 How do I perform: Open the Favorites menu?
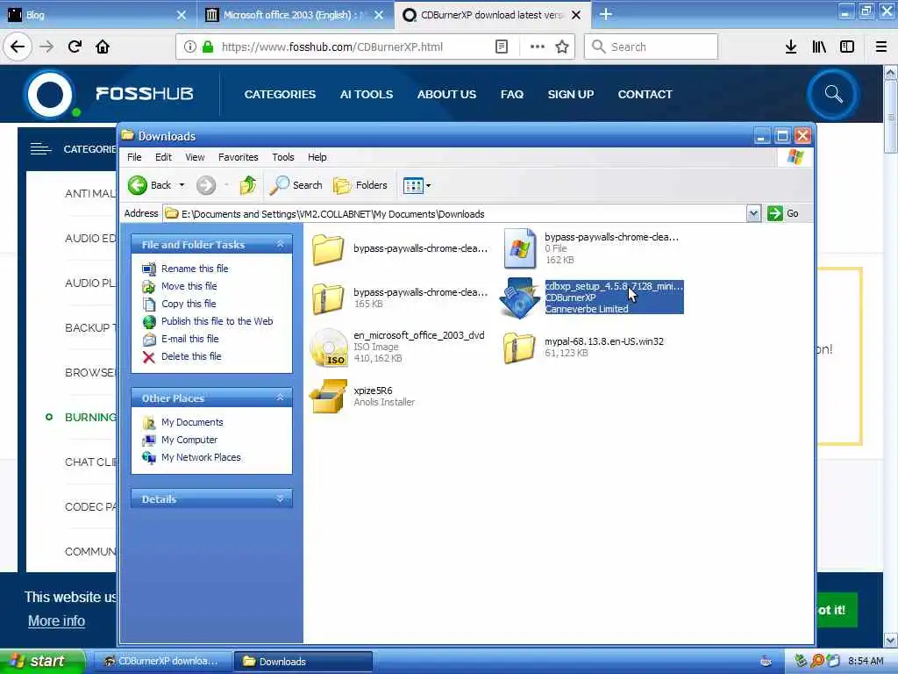(239, 157)
